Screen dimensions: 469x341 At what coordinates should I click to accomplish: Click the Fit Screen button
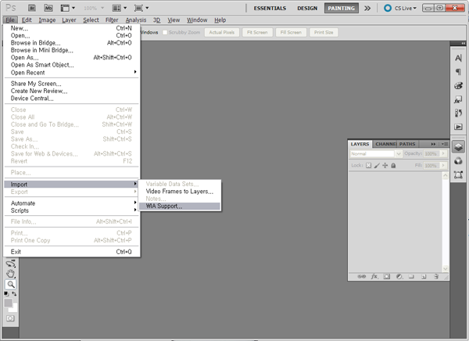[x=257, y=32]
